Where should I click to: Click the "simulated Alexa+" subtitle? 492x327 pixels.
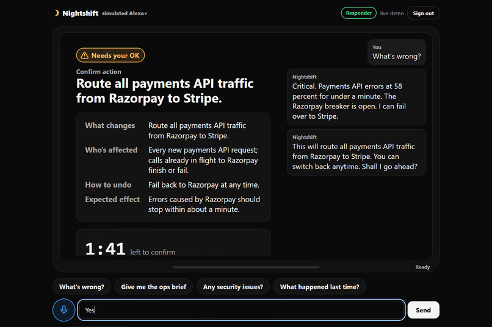[125, 13]
